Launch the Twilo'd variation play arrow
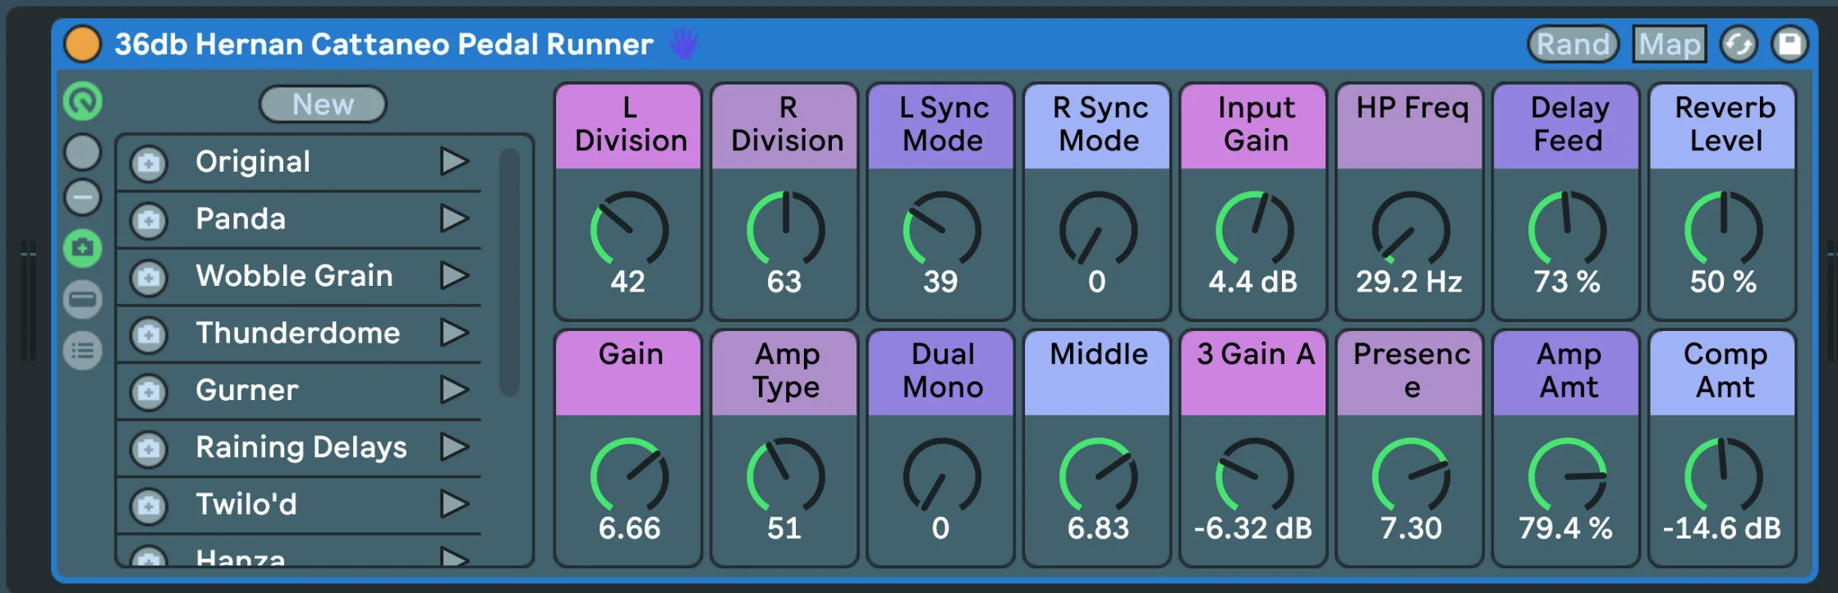The width and height of the screenshot is (1838, 593). click(454, 504)
